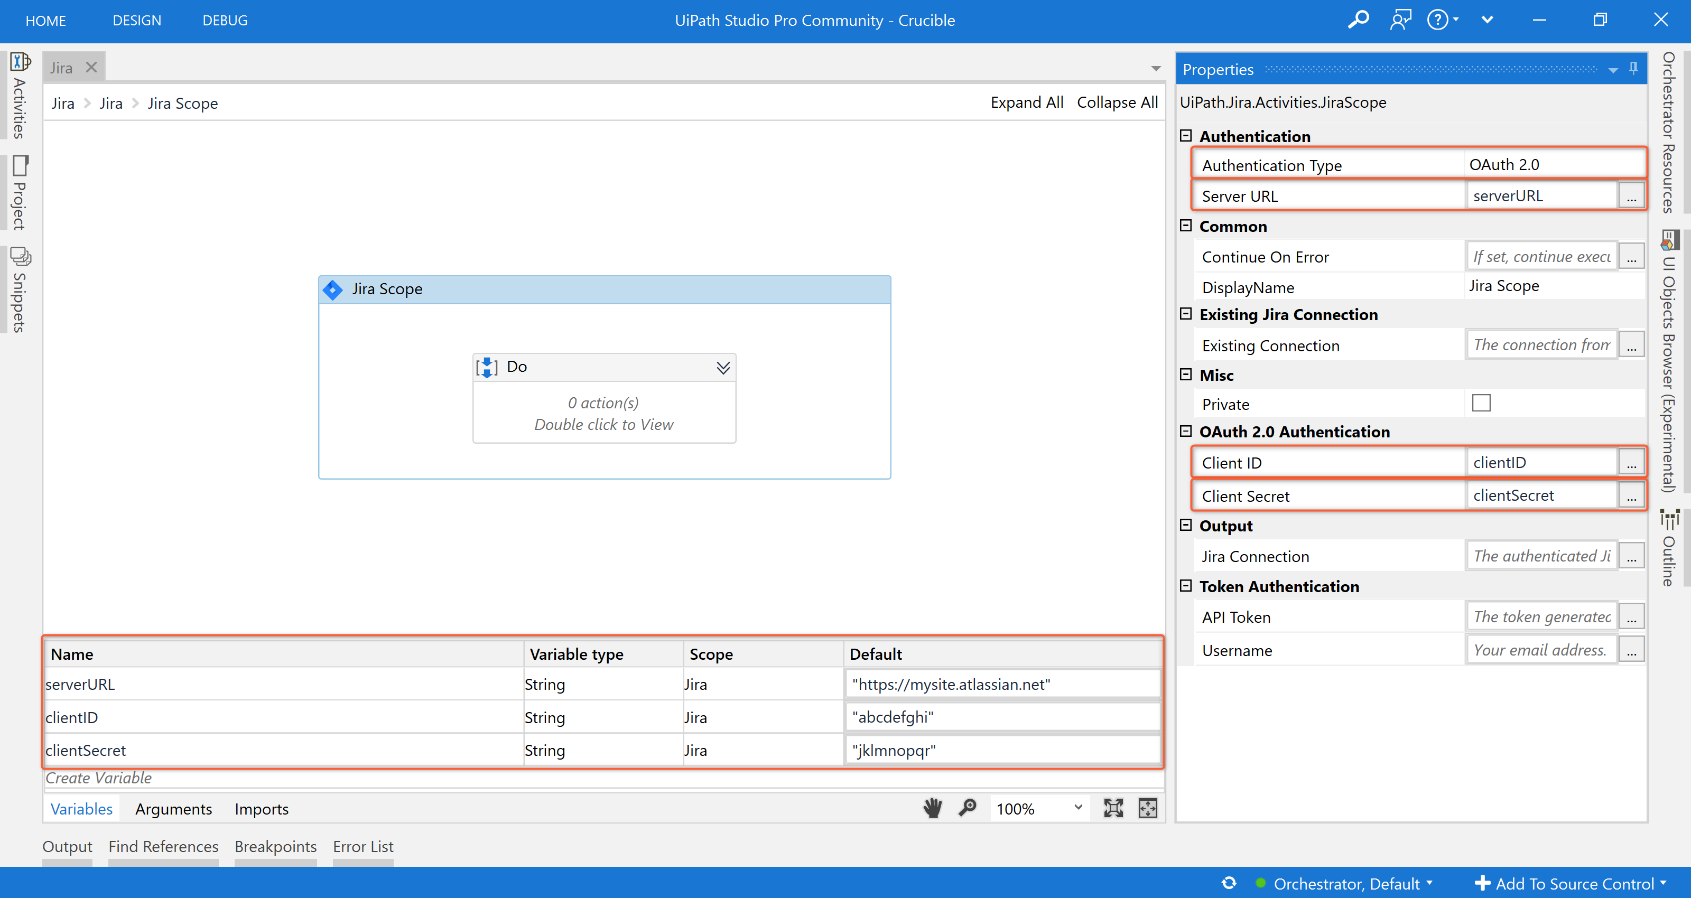
Task: Open expression editor for Existing Connection
Action: coord(1631,345)
